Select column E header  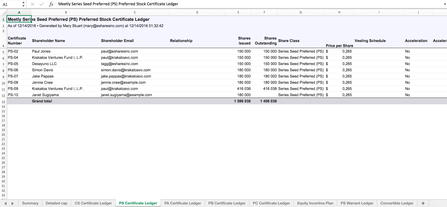coord(238,12)
